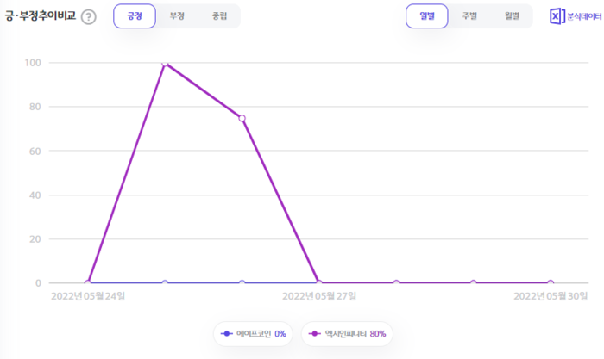Click the 분석데이터 text link
Screen dimensions: 604x359
584,16
